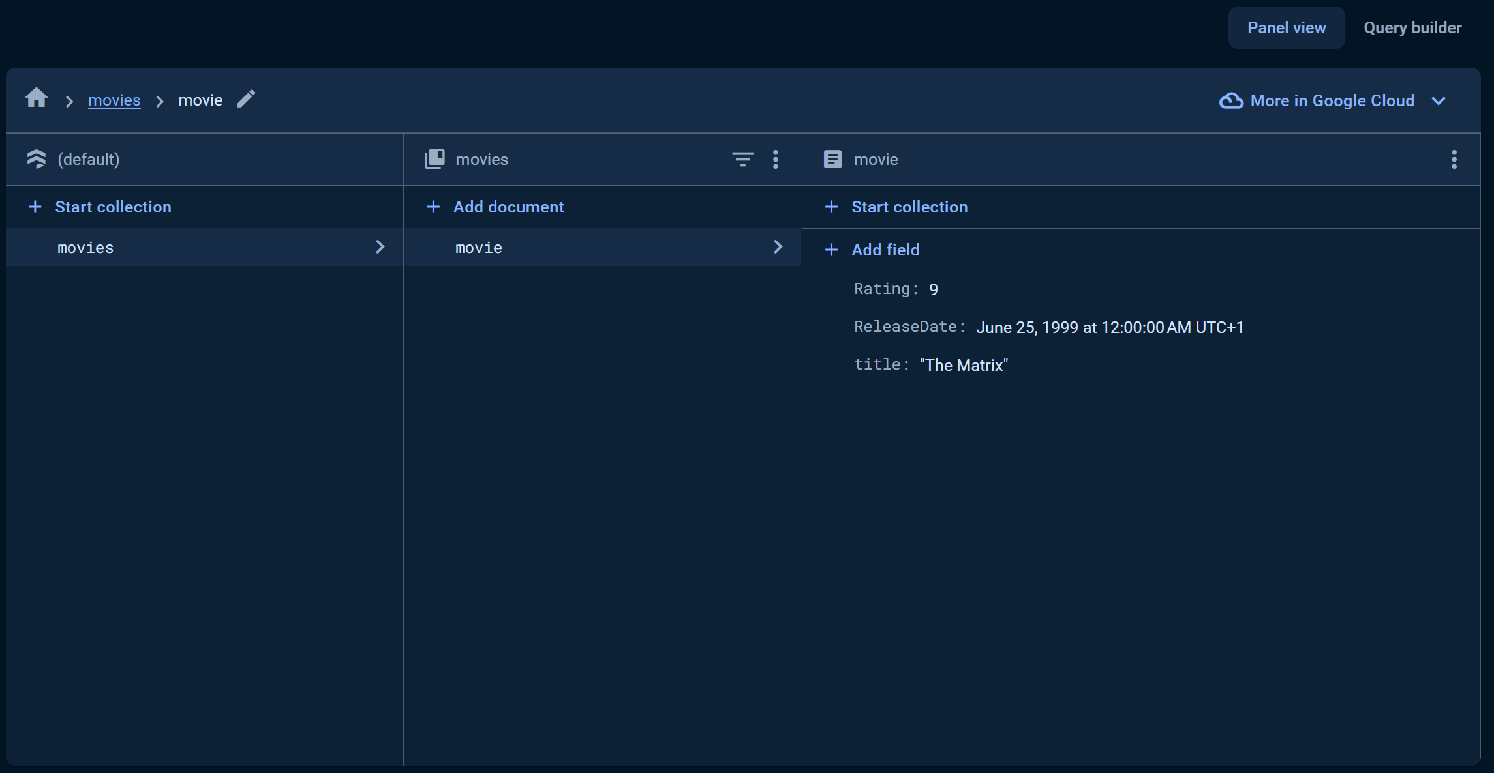The width and height of the screenshot is (1494, 773).
Task: Select the ReleaseDate field value
Action: click(1109, 328)
